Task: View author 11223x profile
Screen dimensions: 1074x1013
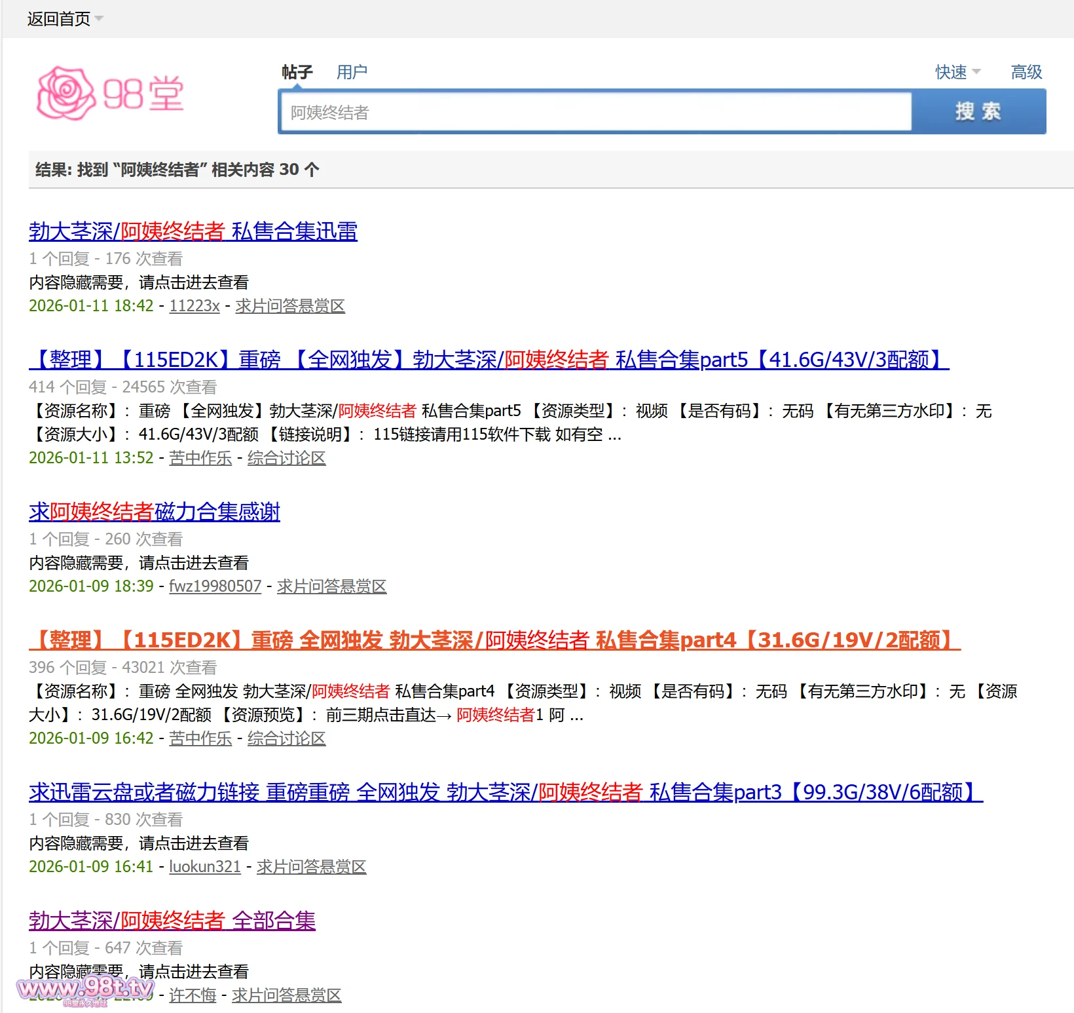Action: point(194,306)
